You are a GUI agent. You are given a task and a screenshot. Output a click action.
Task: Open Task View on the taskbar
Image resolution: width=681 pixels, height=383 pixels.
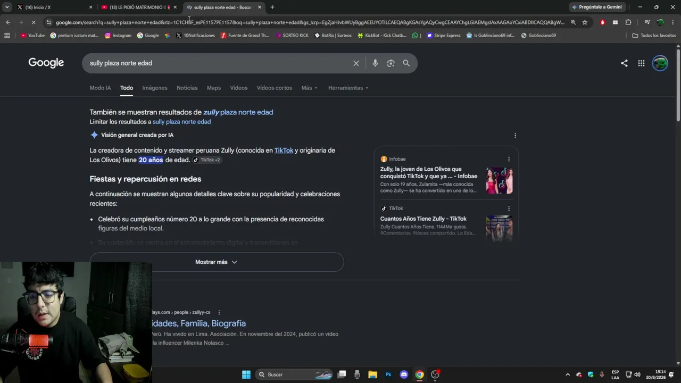point(342,374)
